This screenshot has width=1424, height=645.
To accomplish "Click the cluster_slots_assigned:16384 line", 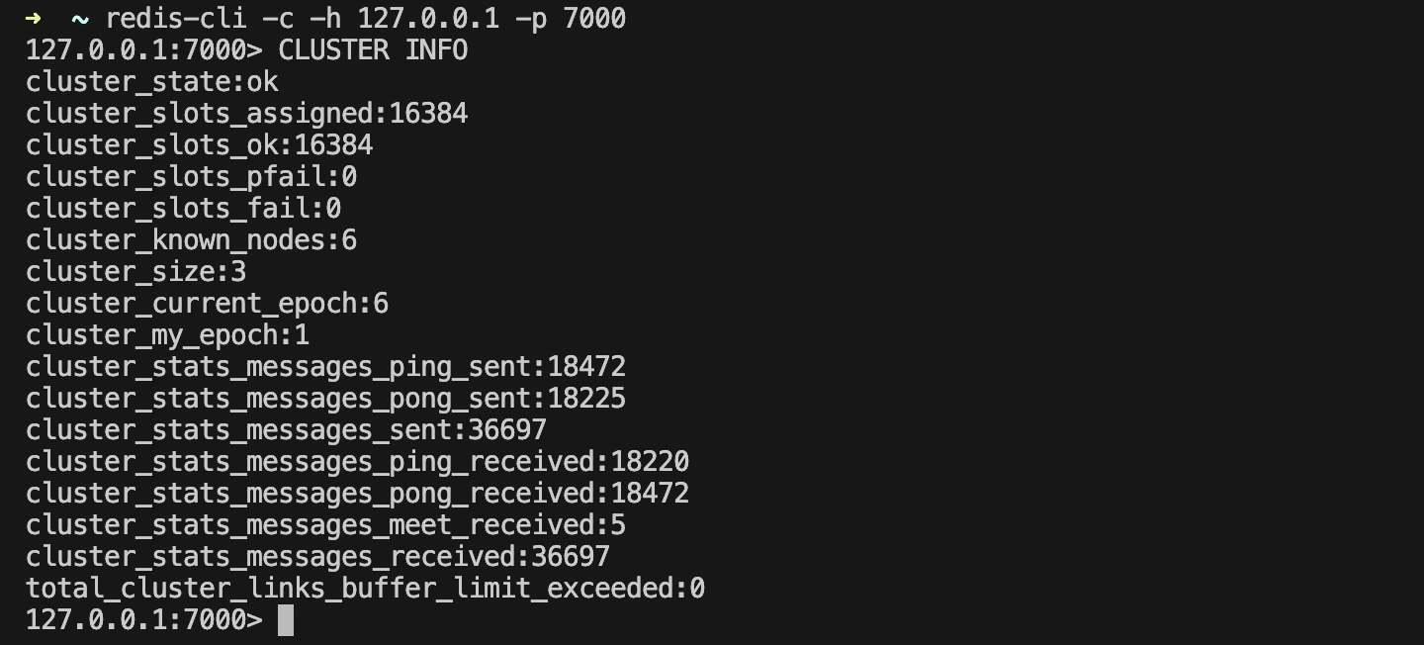I will click(246, 114).
